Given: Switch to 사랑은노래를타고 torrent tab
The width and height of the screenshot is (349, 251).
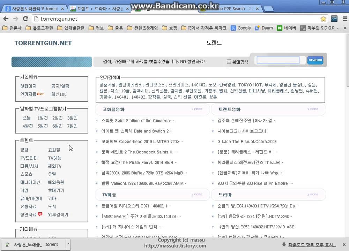Looking at the screenshot, I should (x=35, y=9).
